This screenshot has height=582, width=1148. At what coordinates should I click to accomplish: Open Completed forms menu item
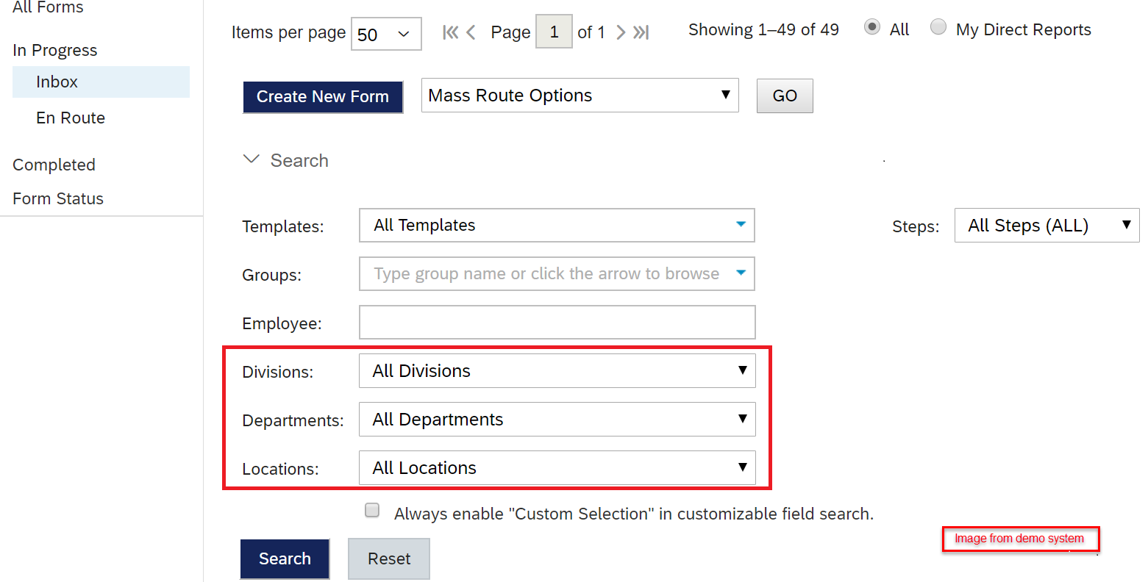pyautogui.click(x=54, y=165)
